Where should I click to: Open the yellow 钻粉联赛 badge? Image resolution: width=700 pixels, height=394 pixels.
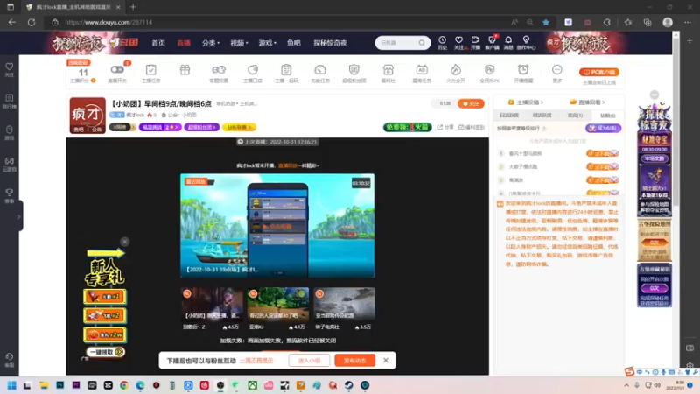click(x=239, y=127)
